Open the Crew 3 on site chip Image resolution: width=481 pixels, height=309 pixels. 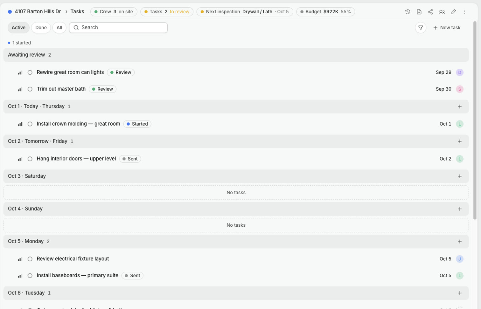[114, 12]
